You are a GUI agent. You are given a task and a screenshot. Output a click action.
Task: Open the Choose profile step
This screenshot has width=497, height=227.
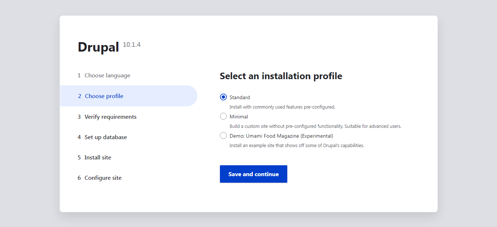[x=104, y=96]
